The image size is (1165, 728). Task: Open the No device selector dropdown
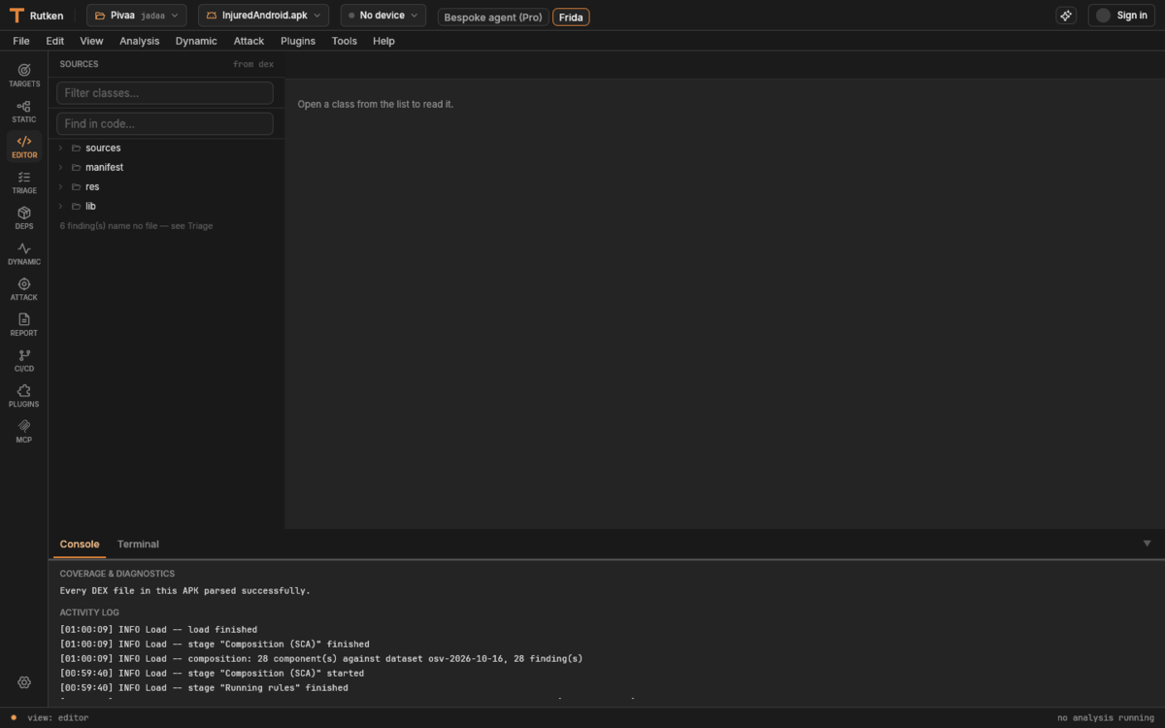point(383,16)
